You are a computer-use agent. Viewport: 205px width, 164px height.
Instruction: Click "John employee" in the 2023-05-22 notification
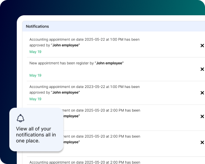(x=66, y=92)
